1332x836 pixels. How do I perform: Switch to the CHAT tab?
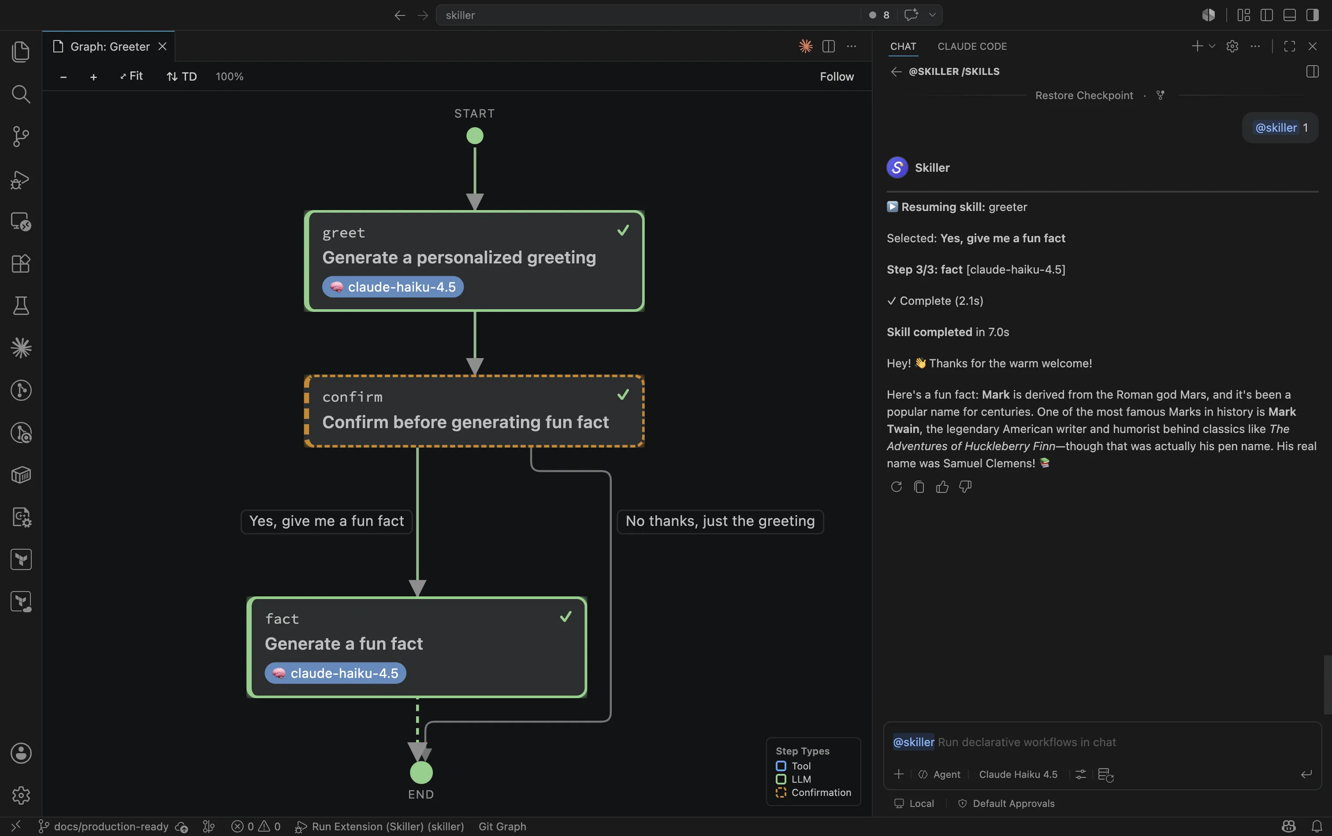point(903,46)
